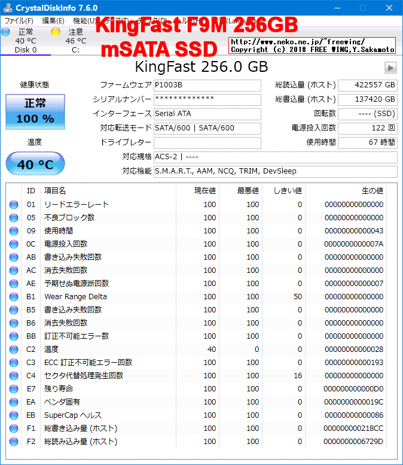Click the しきい値 column header
Screen dimensions: 403x465
coord(283,191)
